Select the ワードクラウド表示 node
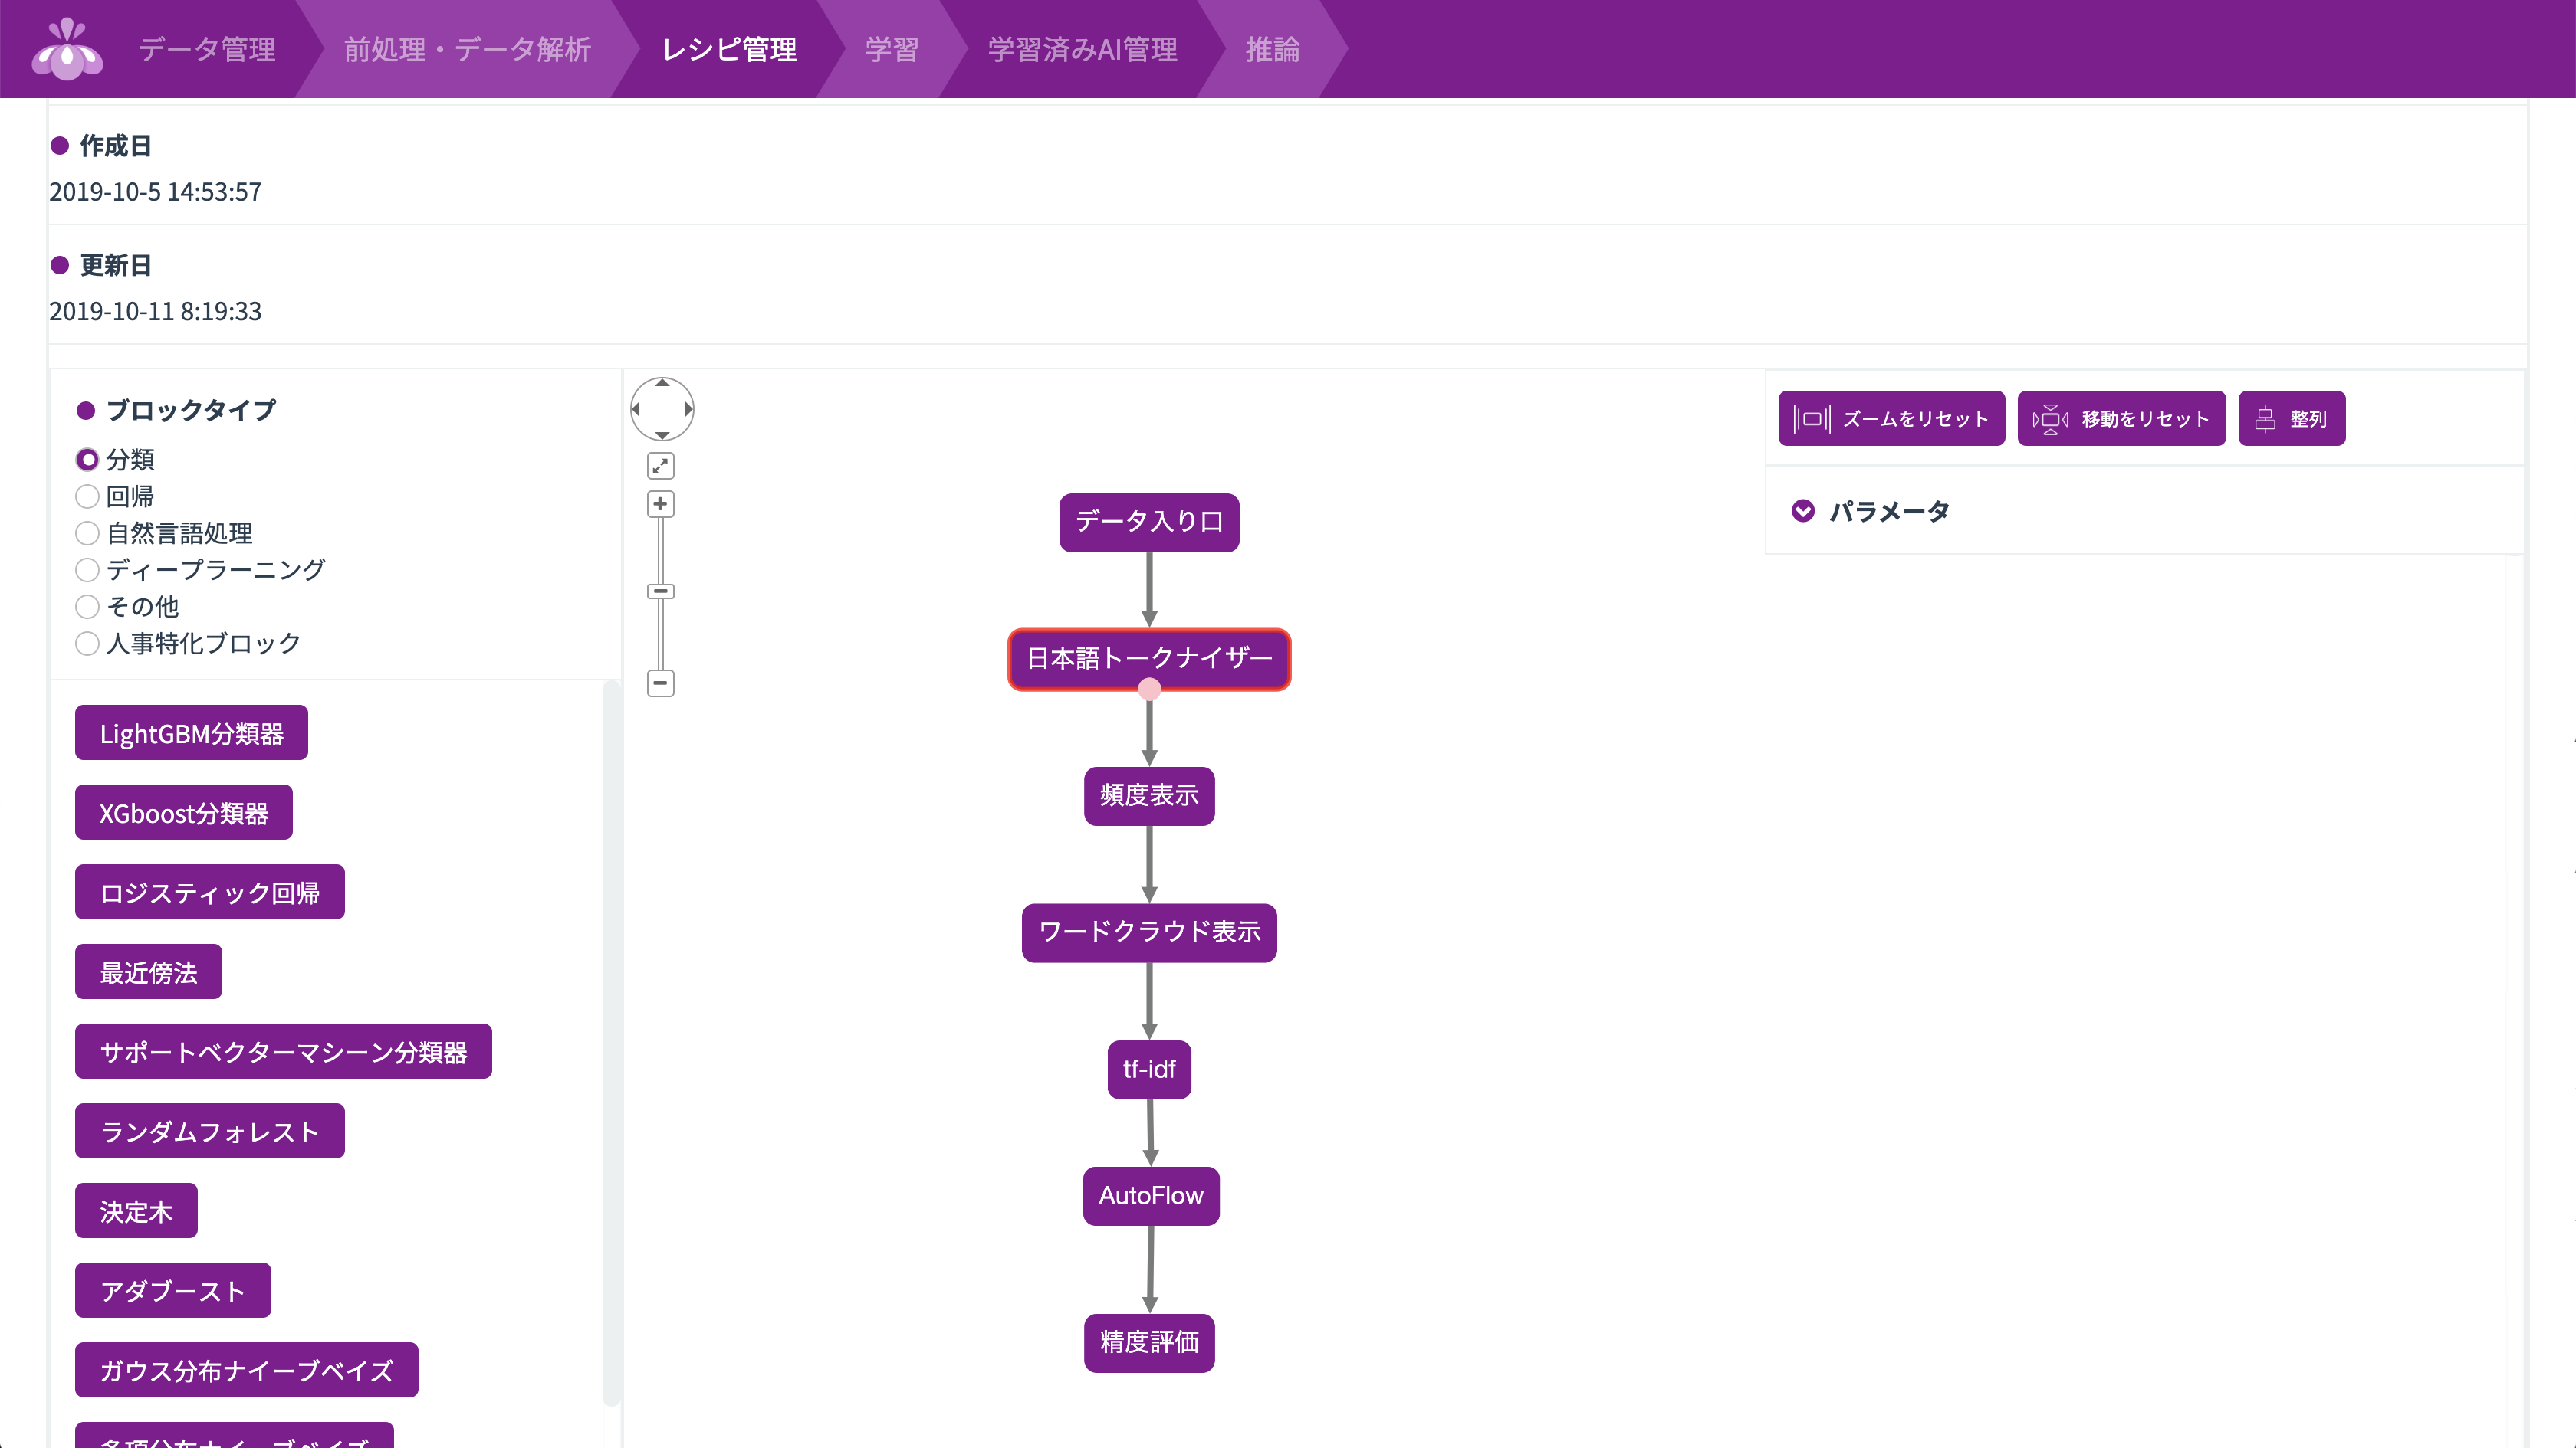2576x1448 pixels. 1150,932
